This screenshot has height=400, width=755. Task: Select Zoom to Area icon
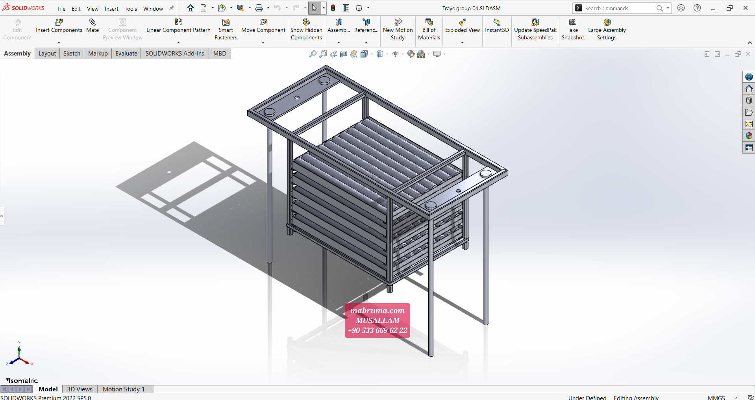coord(323,54)
